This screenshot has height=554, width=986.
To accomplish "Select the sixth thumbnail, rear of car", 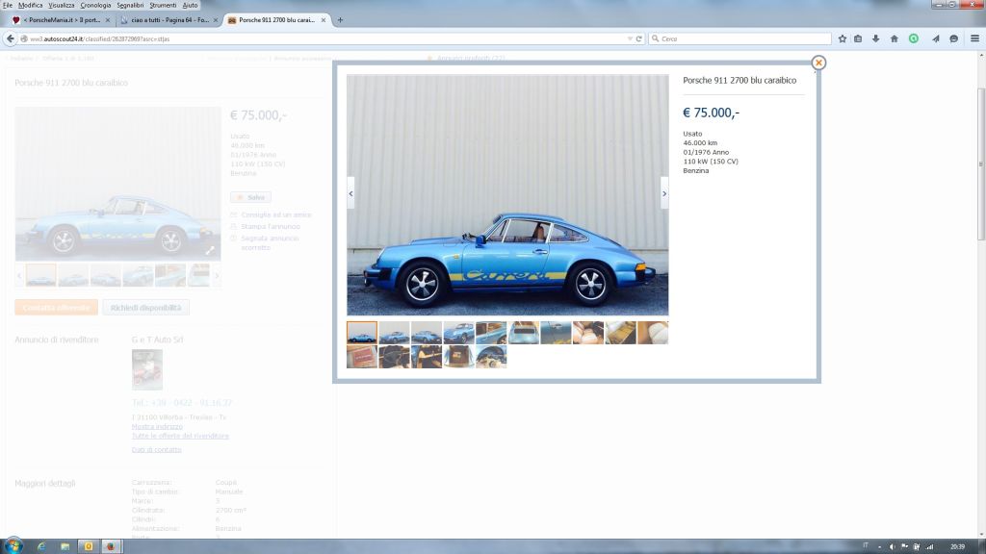I will click(524, 333).
